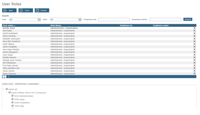Remove Janne Langballe's role with X
The image size is (200, 115).
(x=194, y=47)
